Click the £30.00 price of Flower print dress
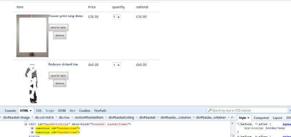 (93, 17)
